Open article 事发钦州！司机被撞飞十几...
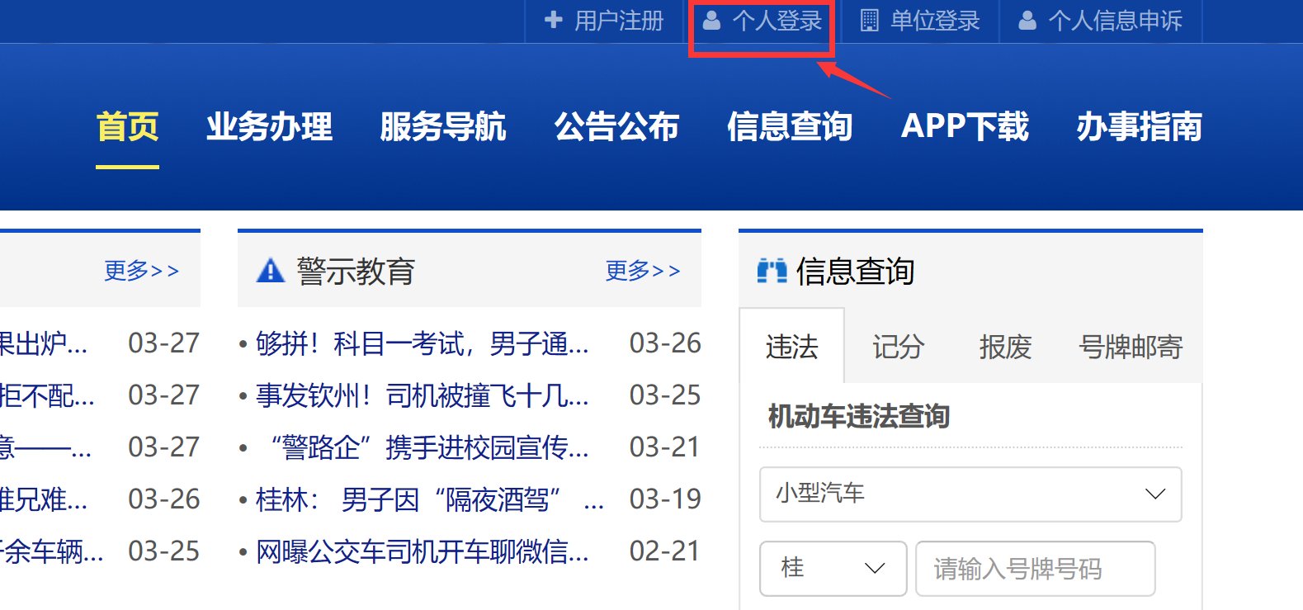 point(423,395)
